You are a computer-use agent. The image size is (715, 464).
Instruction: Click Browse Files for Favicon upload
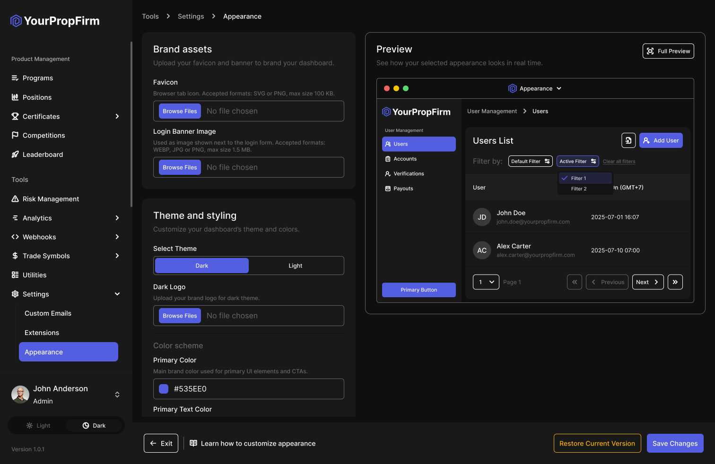tap(180, 111)
